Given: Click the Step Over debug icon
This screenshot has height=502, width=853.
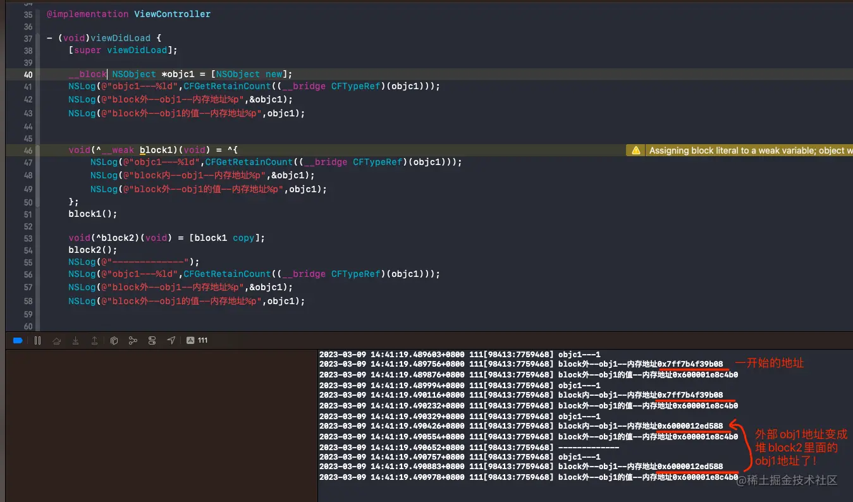Looking at the screenshot, I should click(56, 341).
